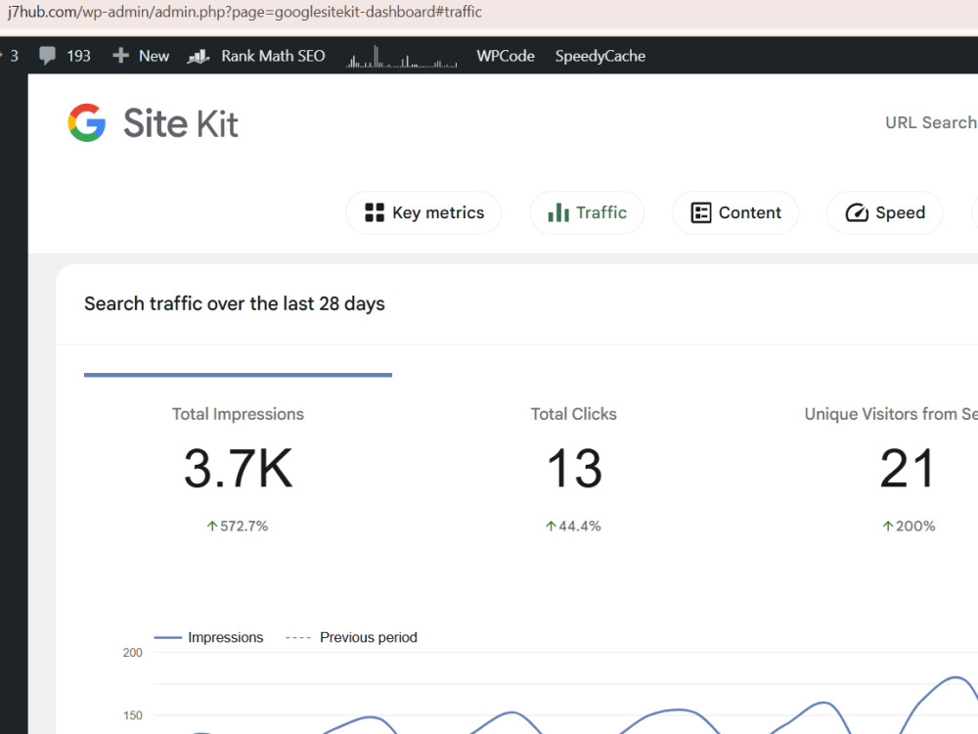This screenshot has height=734, width=978.
Task: Click Search traffic over the last 28 days heading
Action: 235,304
